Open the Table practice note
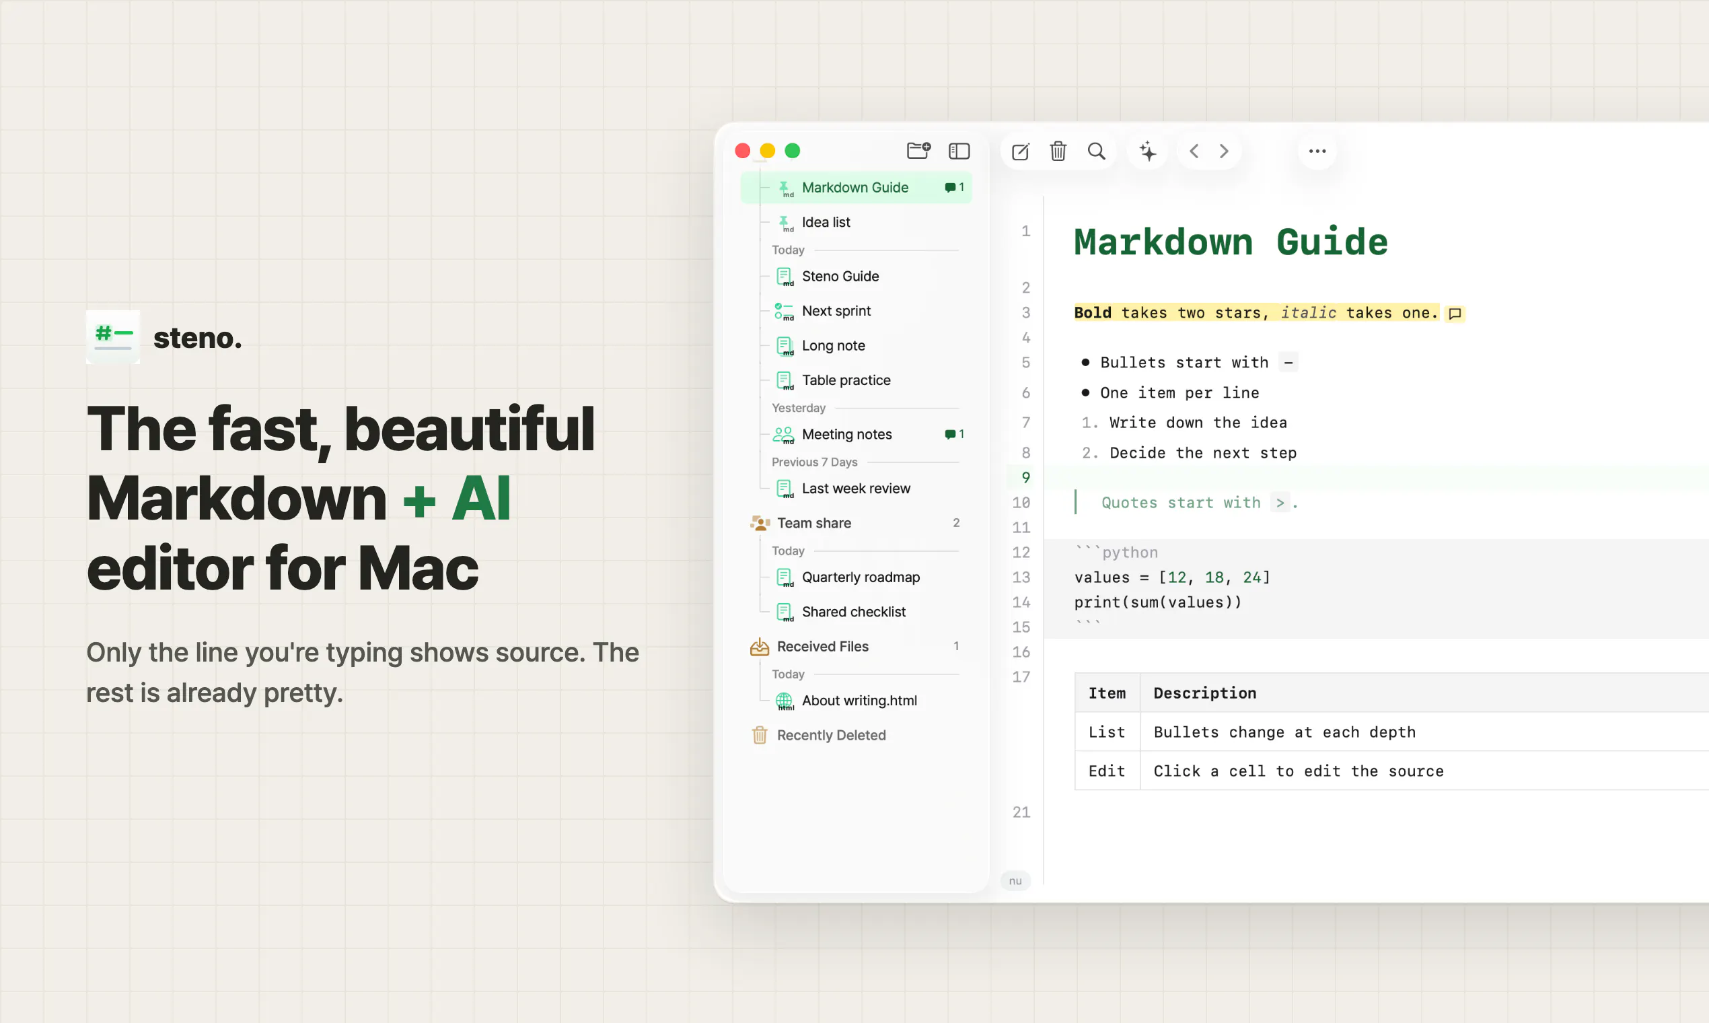 856,380
